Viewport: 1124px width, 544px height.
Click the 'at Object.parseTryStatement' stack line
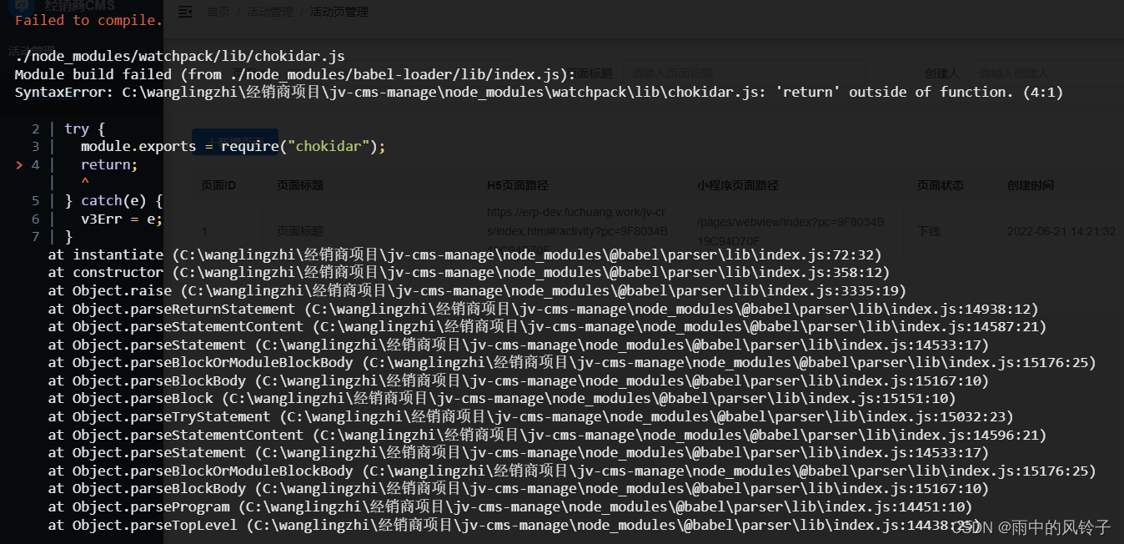point(530,417)
